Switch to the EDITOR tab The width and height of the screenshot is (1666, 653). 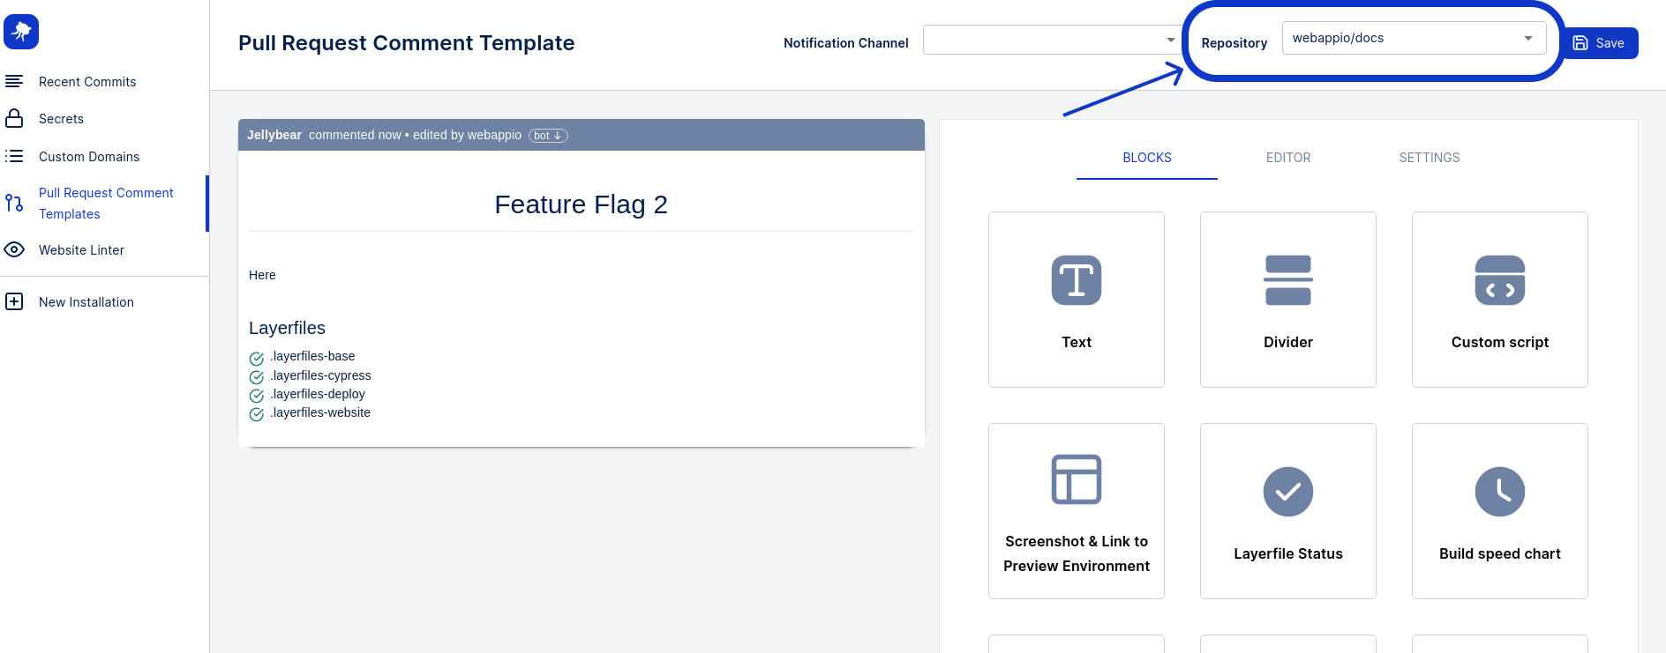[x=1288, y=158]
